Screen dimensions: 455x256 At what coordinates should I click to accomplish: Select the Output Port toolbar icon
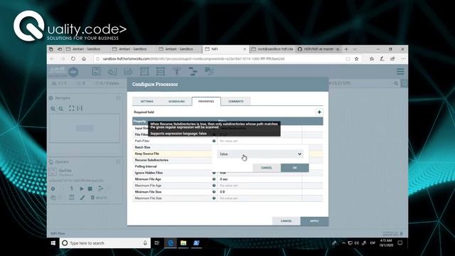pos(128,71)
